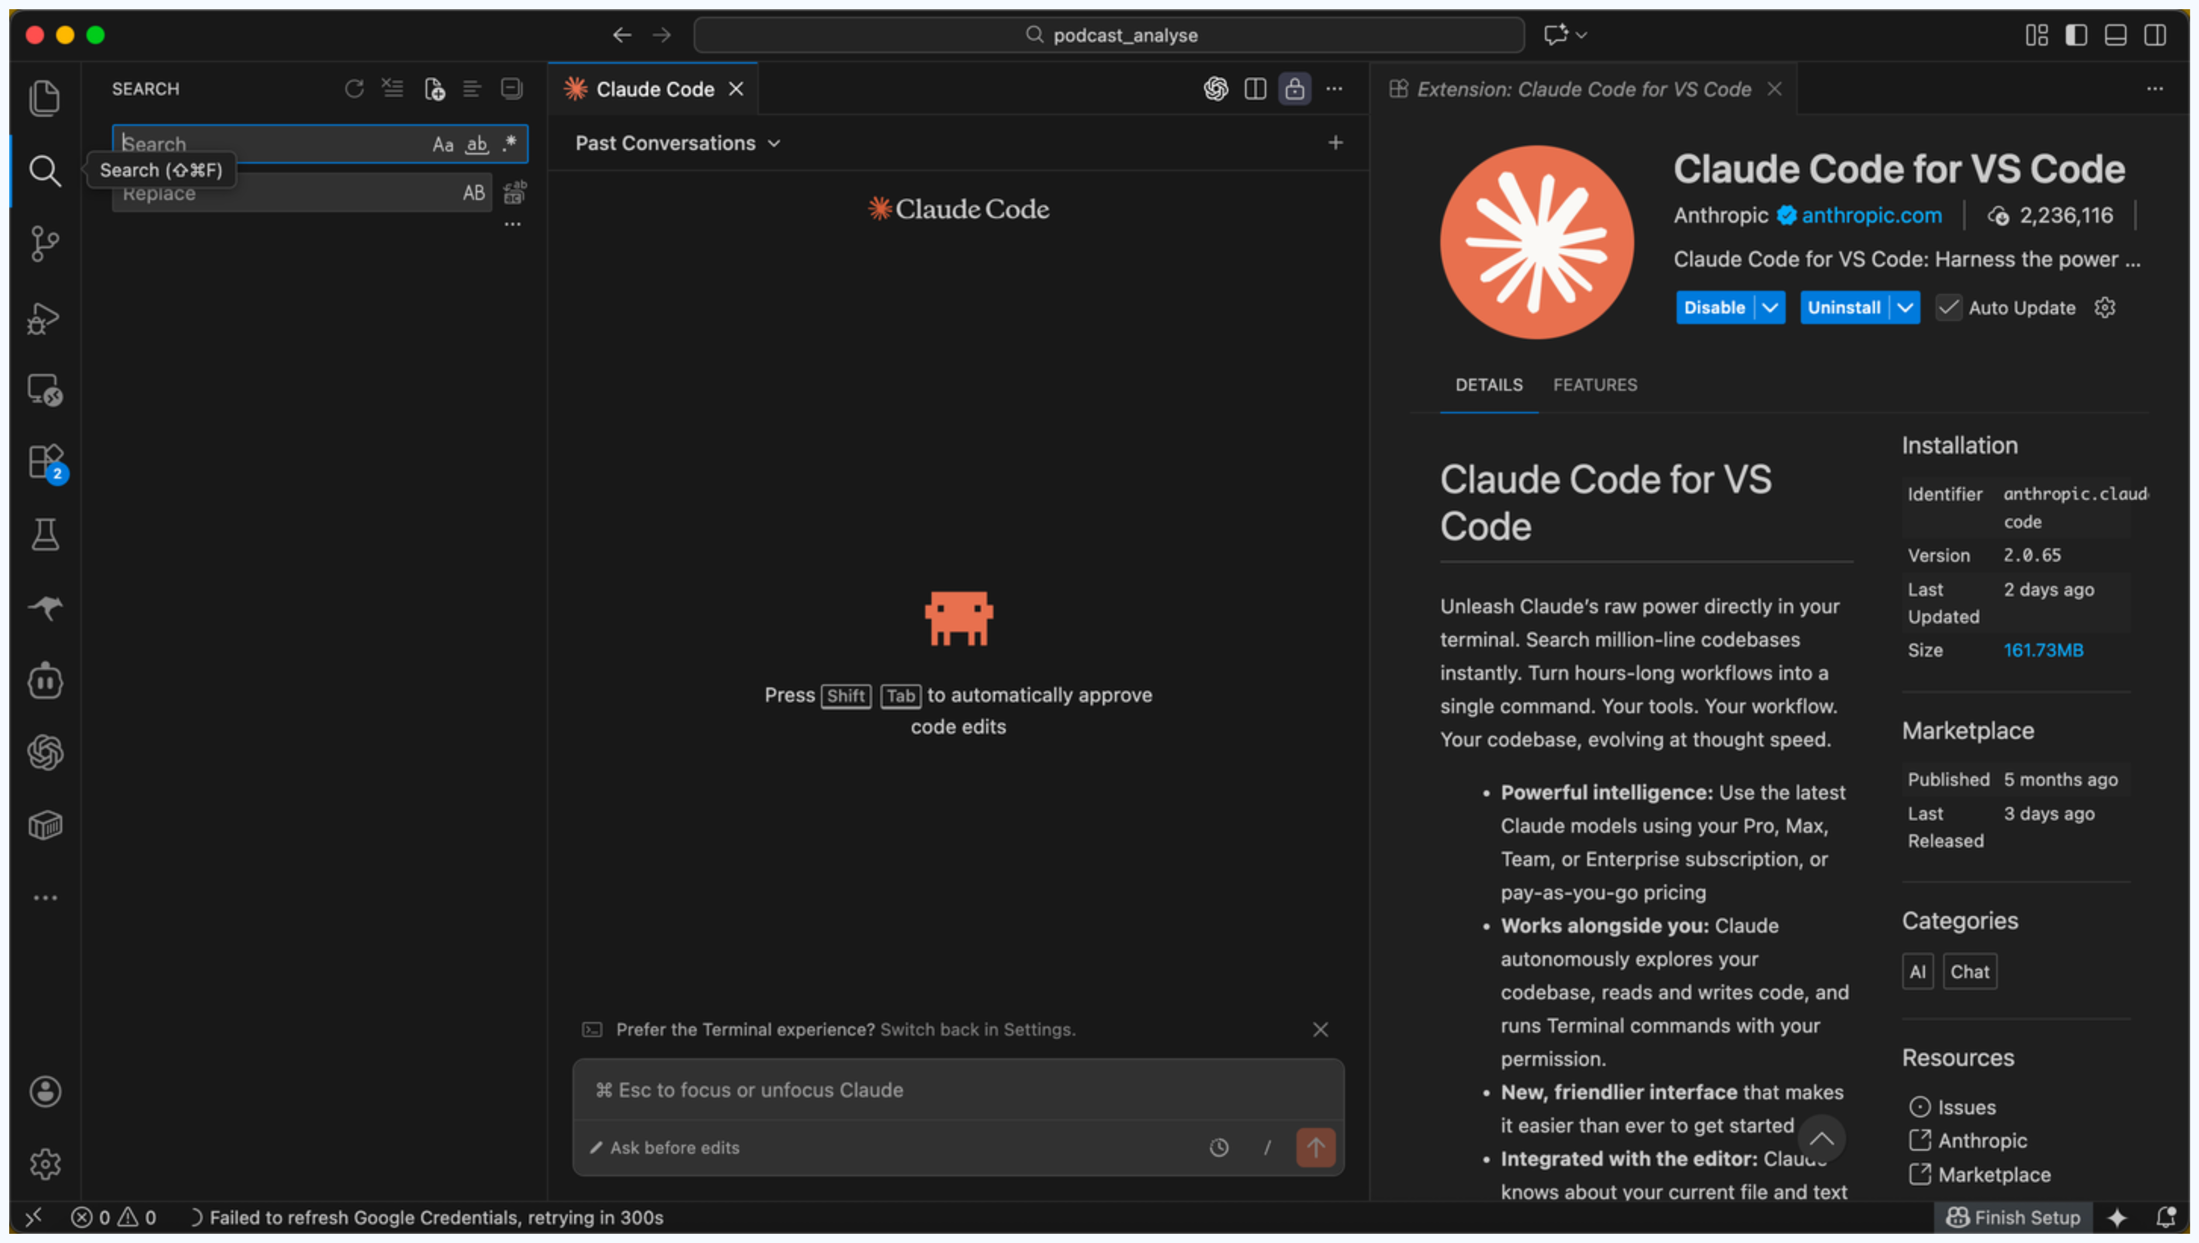The height and width of the screenshot is (1243, 2199).
Task: Open slash commands menu
Action: pos(1267,1148)
